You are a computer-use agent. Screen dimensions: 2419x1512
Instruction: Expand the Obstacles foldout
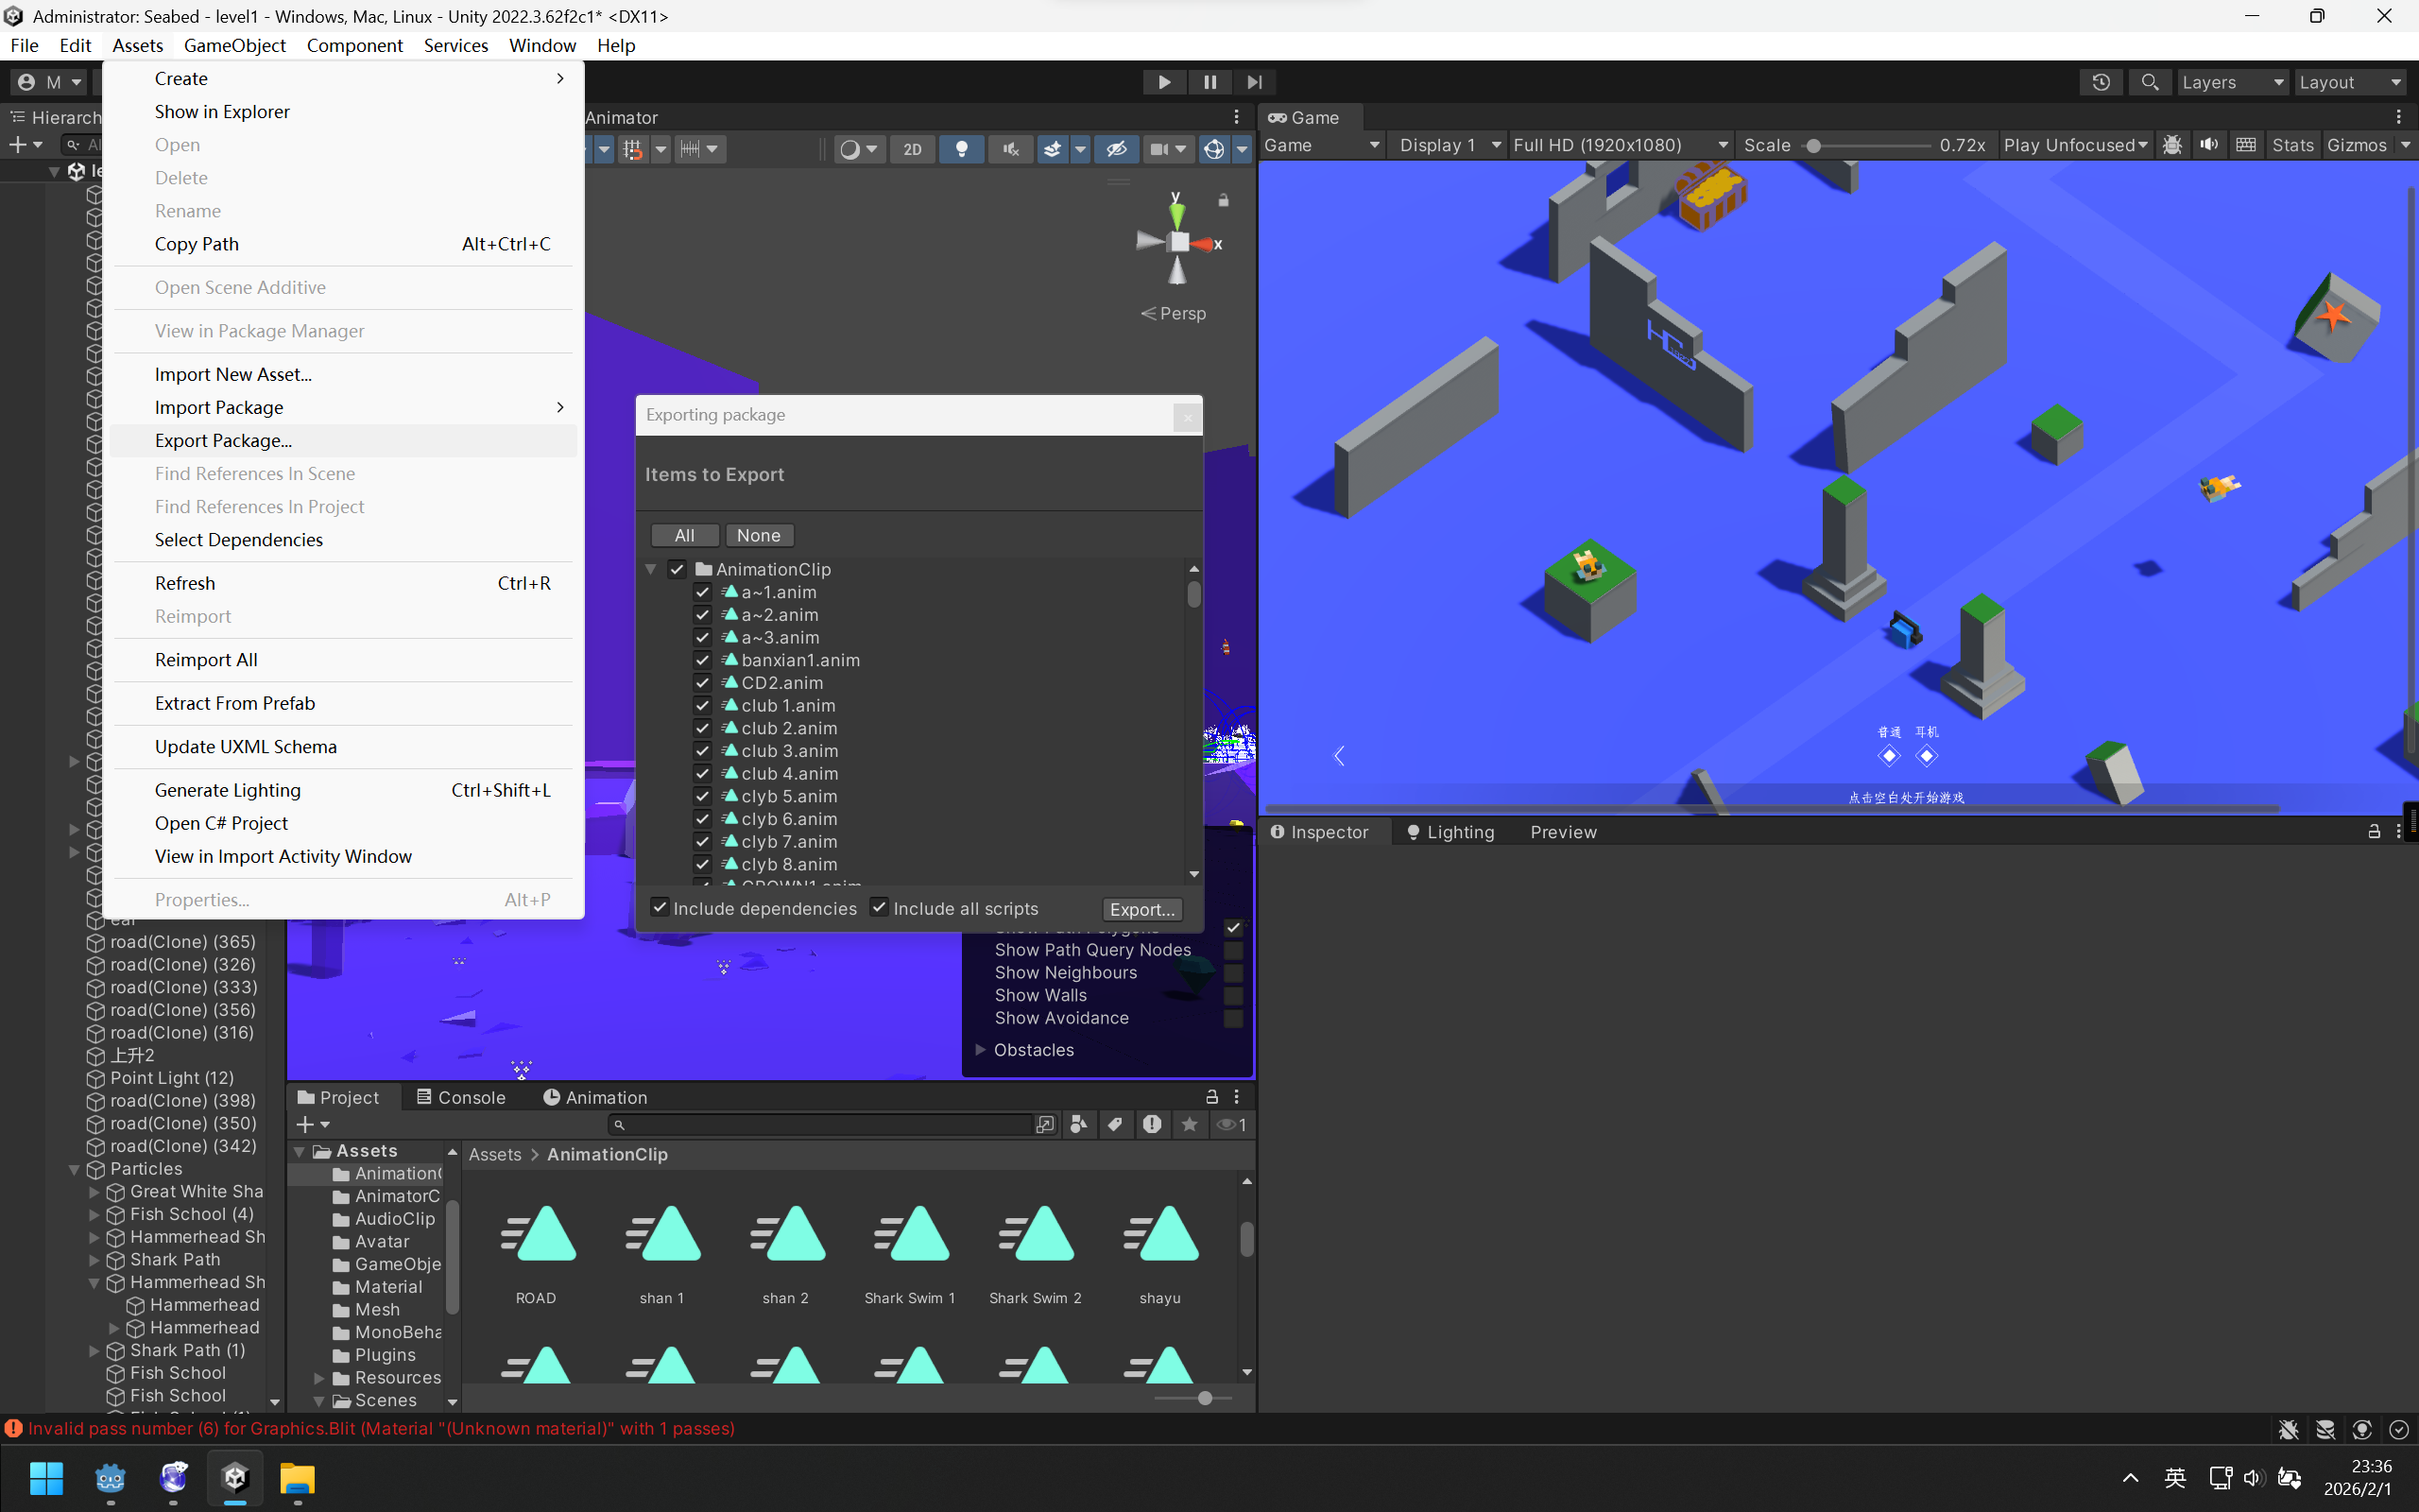981,1049
